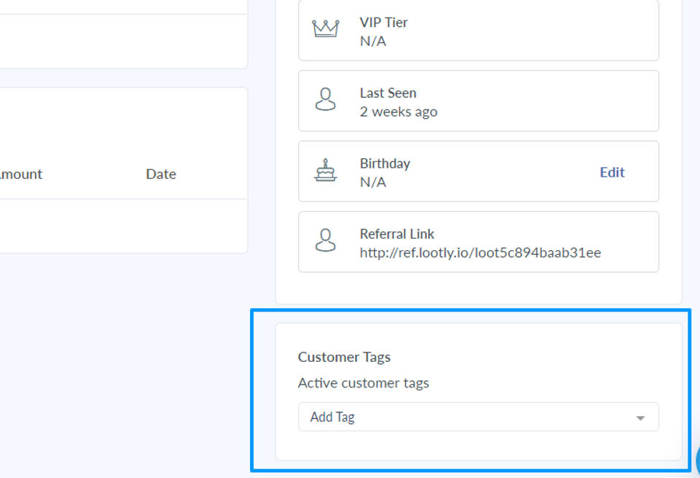This screenshot has width=700, height=478.
Task: Click the Last Seen person icon
Action: click(326, 100)
